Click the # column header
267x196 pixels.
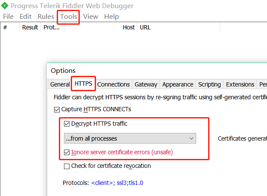(x=10, y=27)
